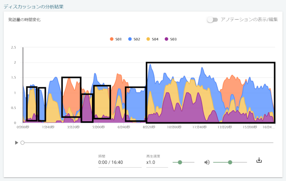Select the large annotation box after 8分20秒
Viewport: 286px width, 181px height.
click(x=211, y=93)
